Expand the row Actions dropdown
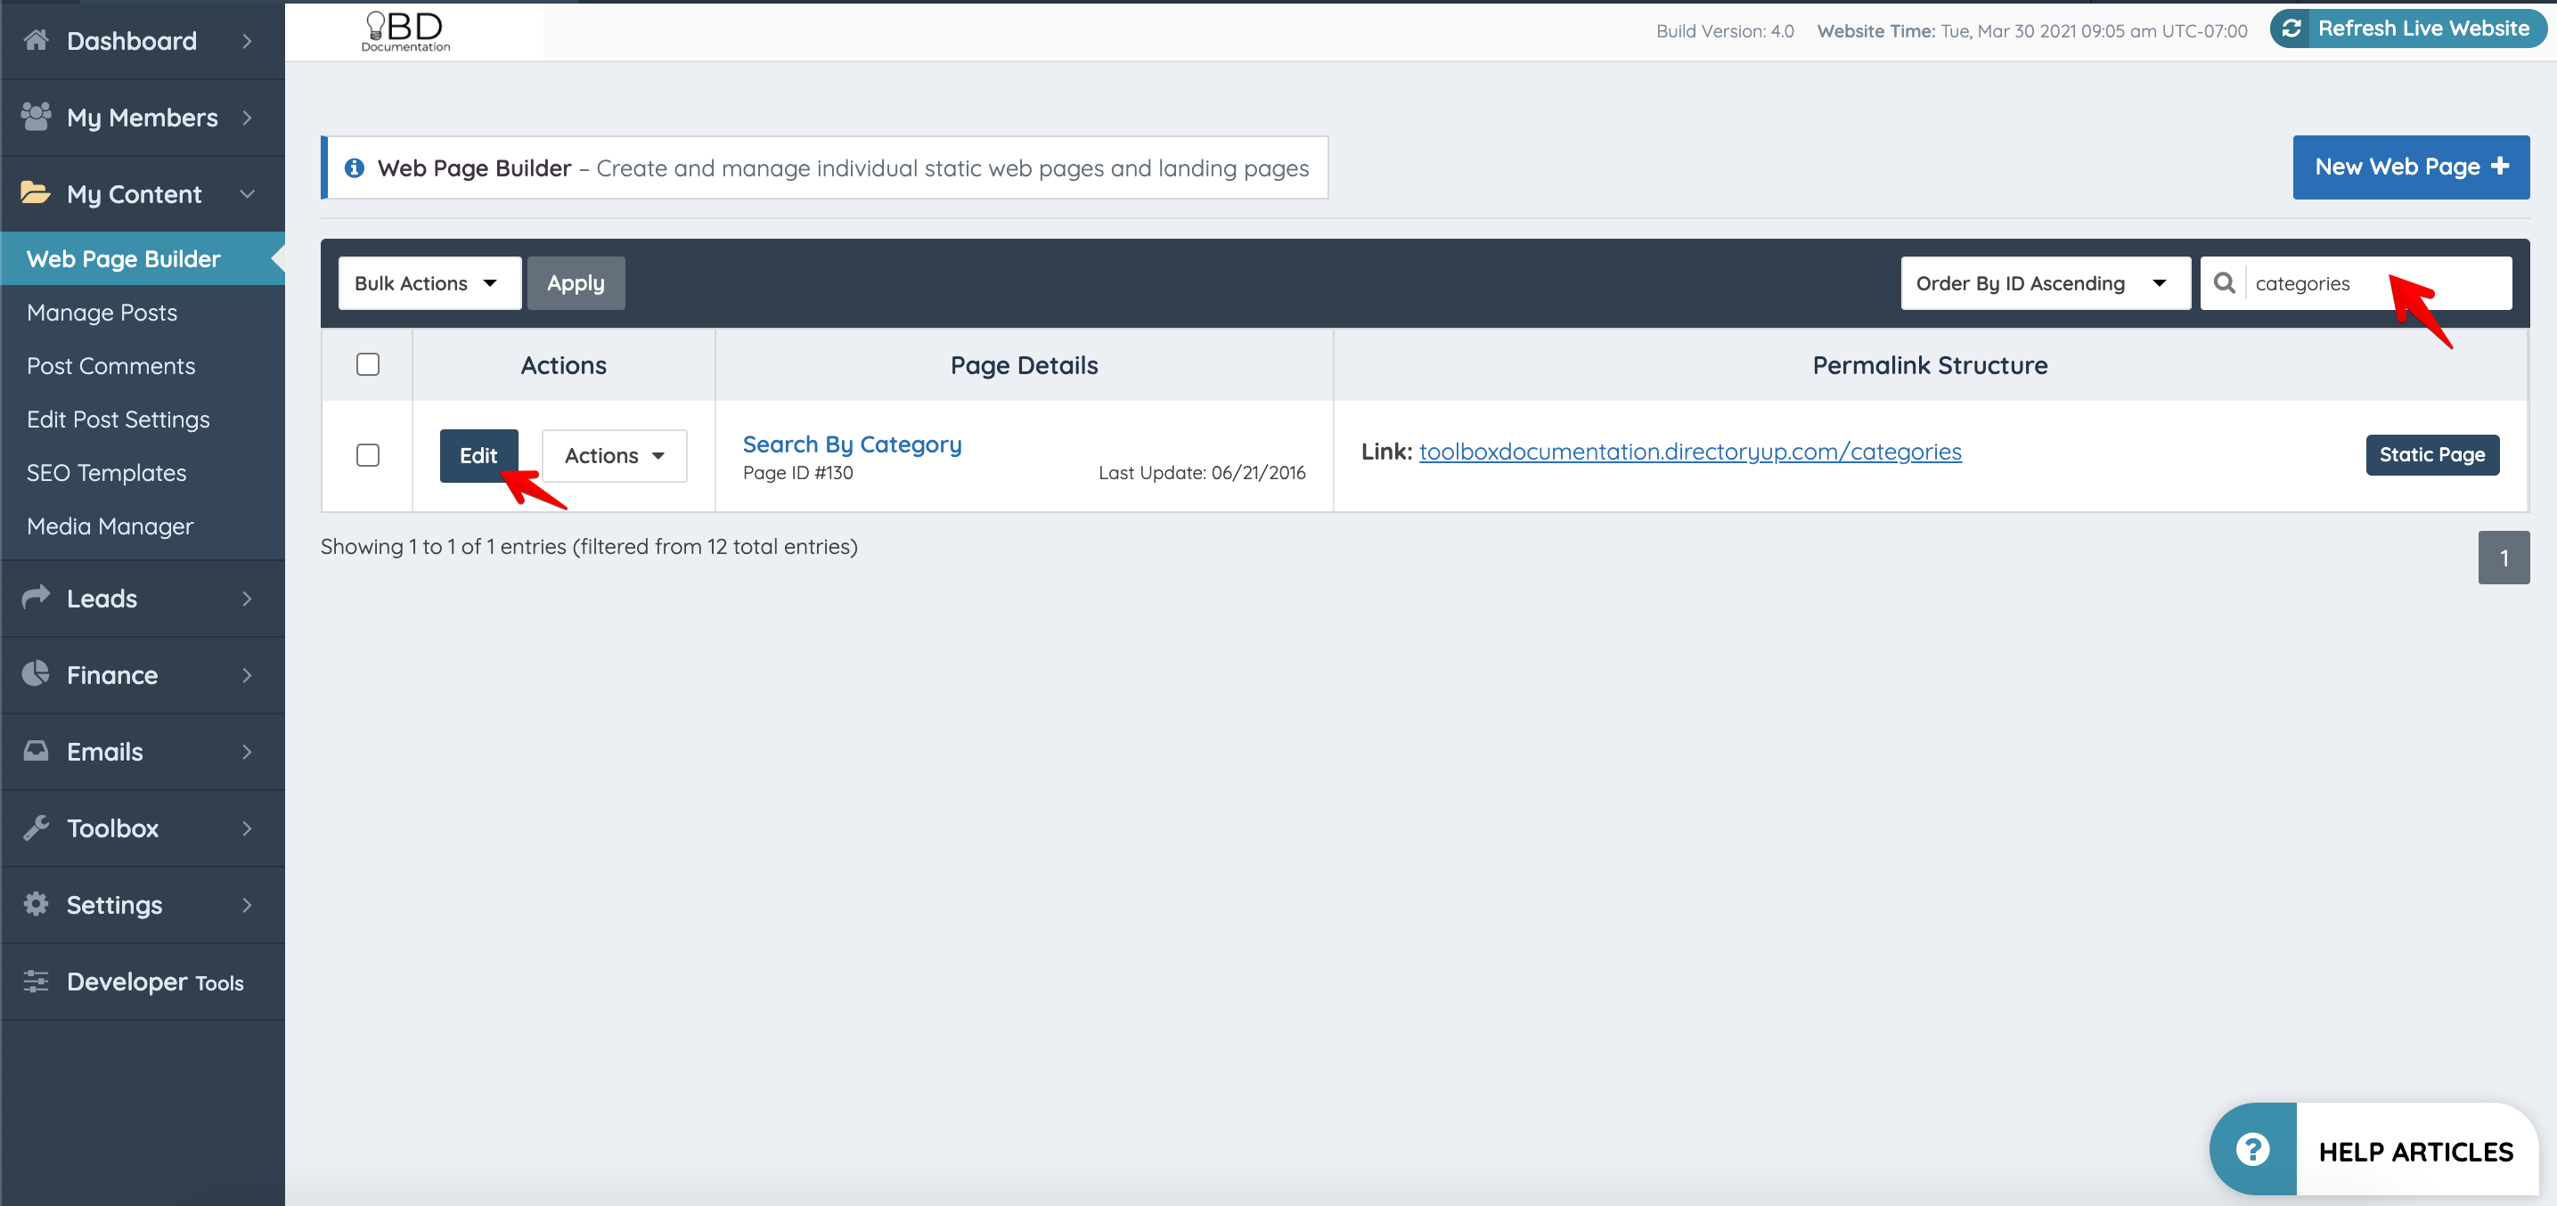Viewport: 2557px width, 1206px height. 614,456
